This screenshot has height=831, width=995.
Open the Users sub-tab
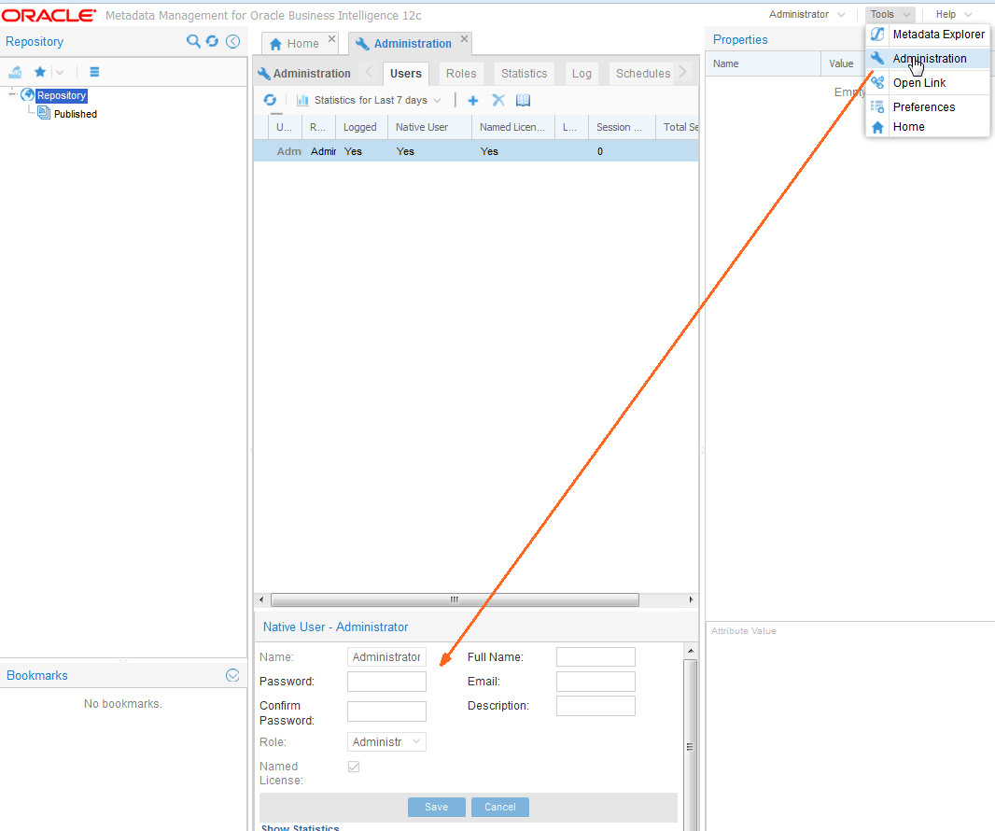(x=406, y=74)
